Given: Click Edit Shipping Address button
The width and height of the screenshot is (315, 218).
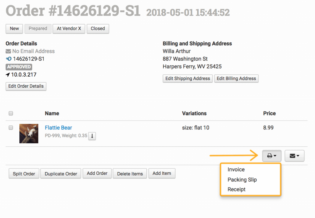Looking at the screenshot, I should tap(188, 78).
